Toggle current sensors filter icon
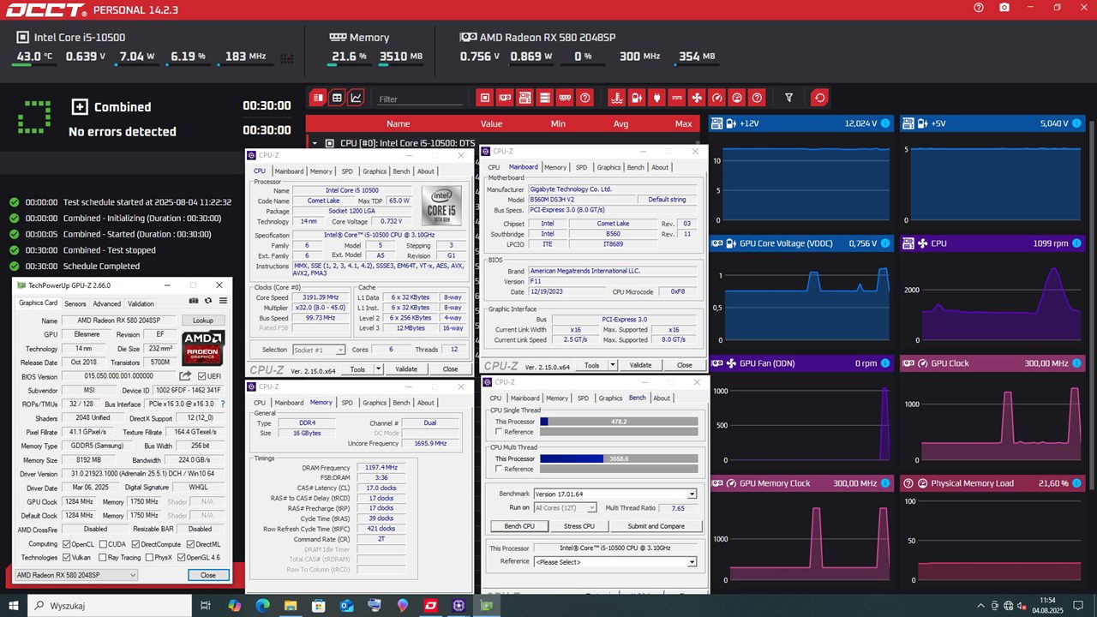The height and width of the screenshot is (617, 1097). click(x=676, y=98)
